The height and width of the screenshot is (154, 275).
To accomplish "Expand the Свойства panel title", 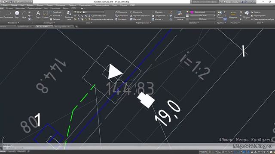I will point(194,23).
